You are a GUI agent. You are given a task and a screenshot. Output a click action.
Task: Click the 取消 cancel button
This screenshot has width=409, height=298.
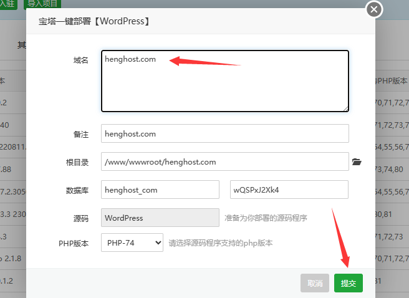[x=315, y=283]
